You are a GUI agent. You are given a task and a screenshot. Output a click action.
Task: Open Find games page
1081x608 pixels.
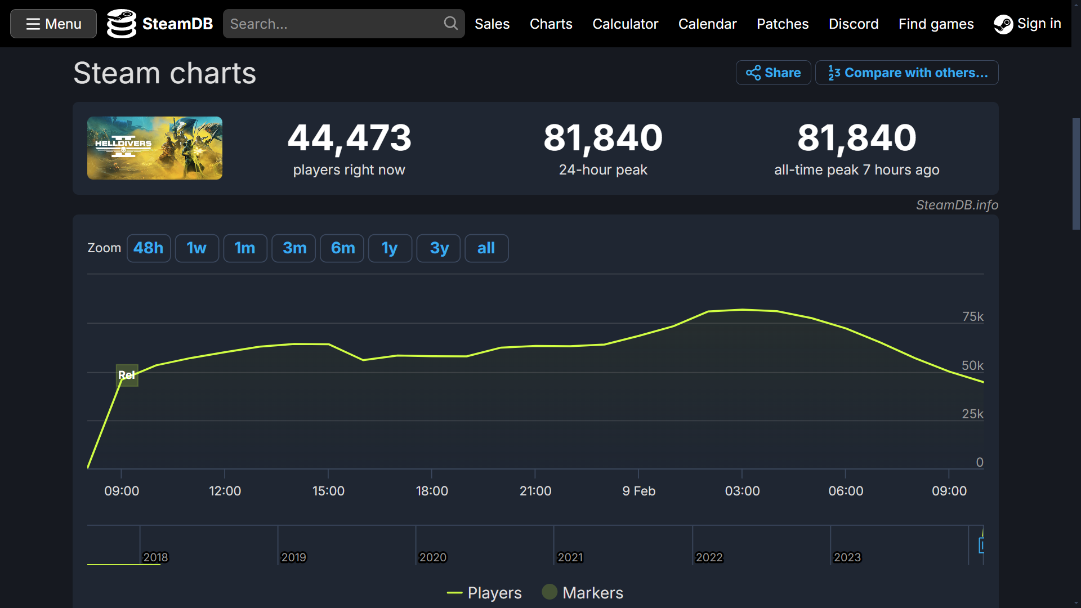click(936, 24)
